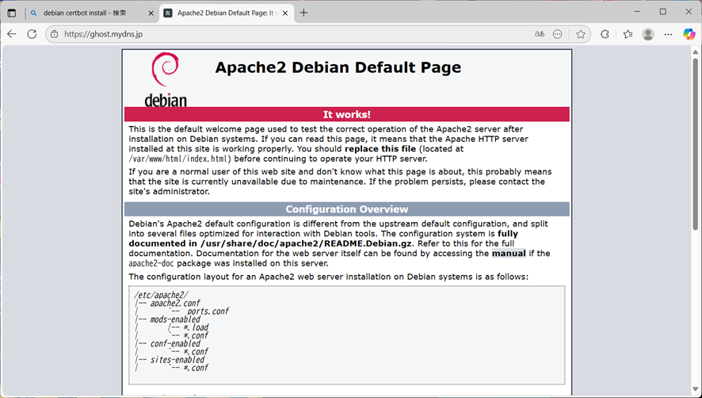Click the replace this file bold text

[x=380, y=149]
